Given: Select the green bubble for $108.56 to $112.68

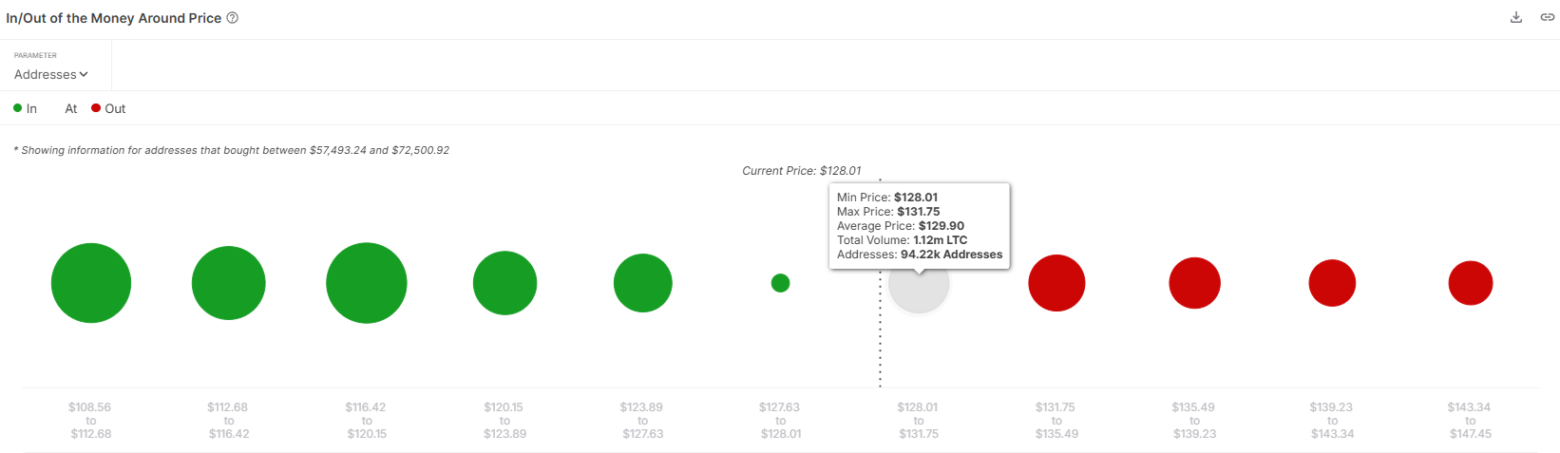Looking at the screenshot, I should click(x=91, y=283).
